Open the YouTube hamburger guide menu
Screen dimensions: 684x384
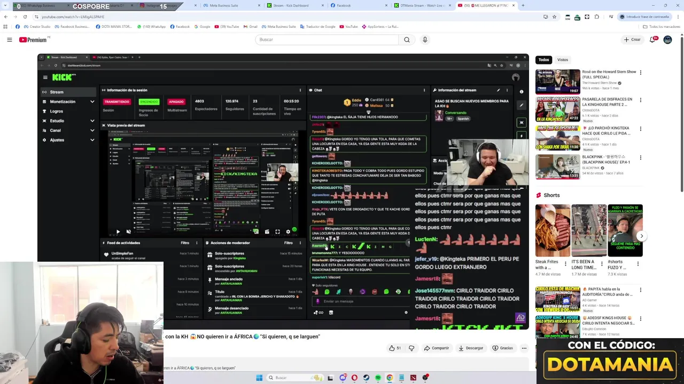tap(9, 39)
